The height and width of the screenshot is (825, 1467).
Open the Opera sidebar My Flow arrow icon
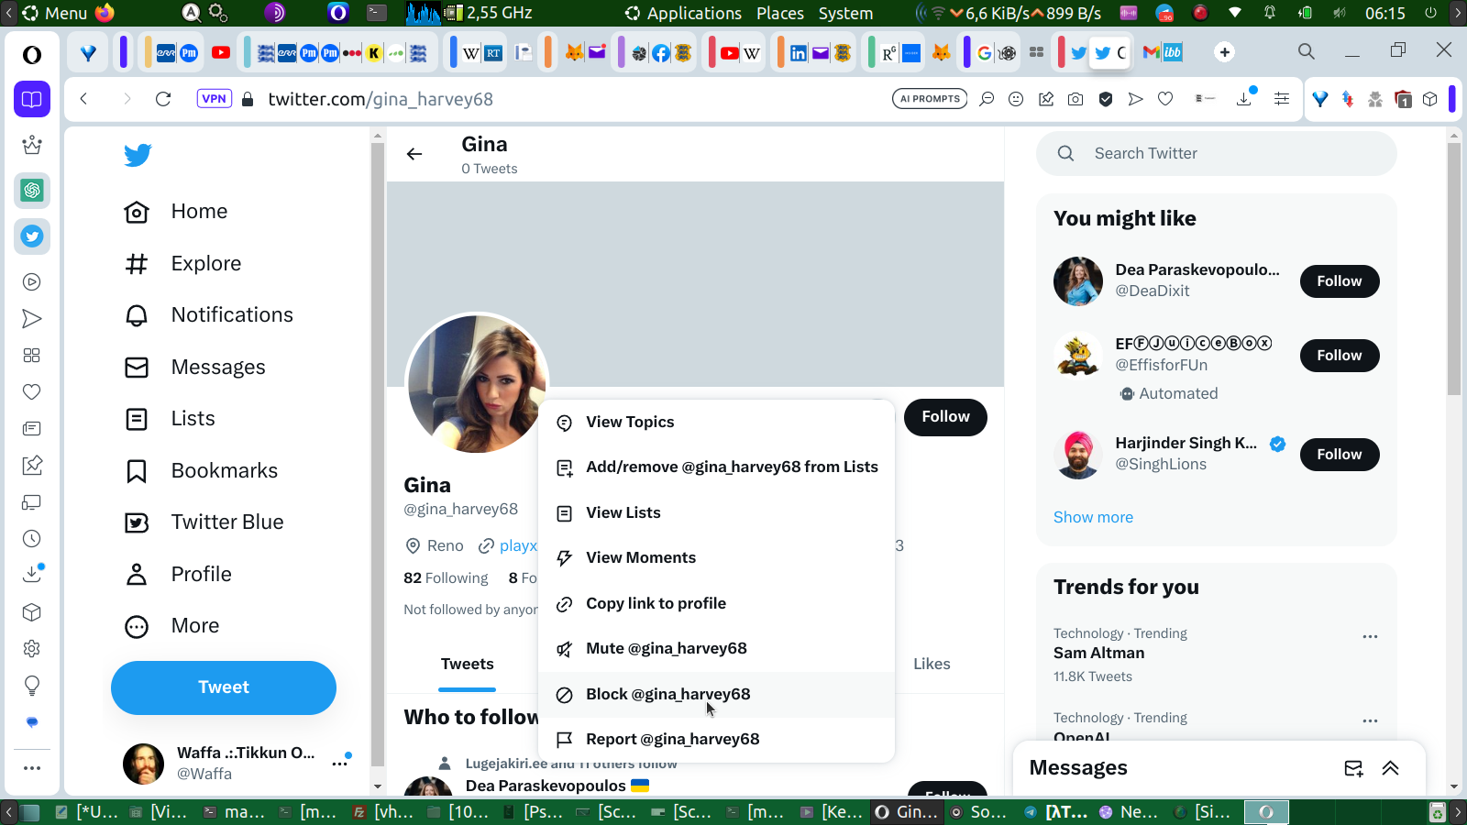coord(32,319)
